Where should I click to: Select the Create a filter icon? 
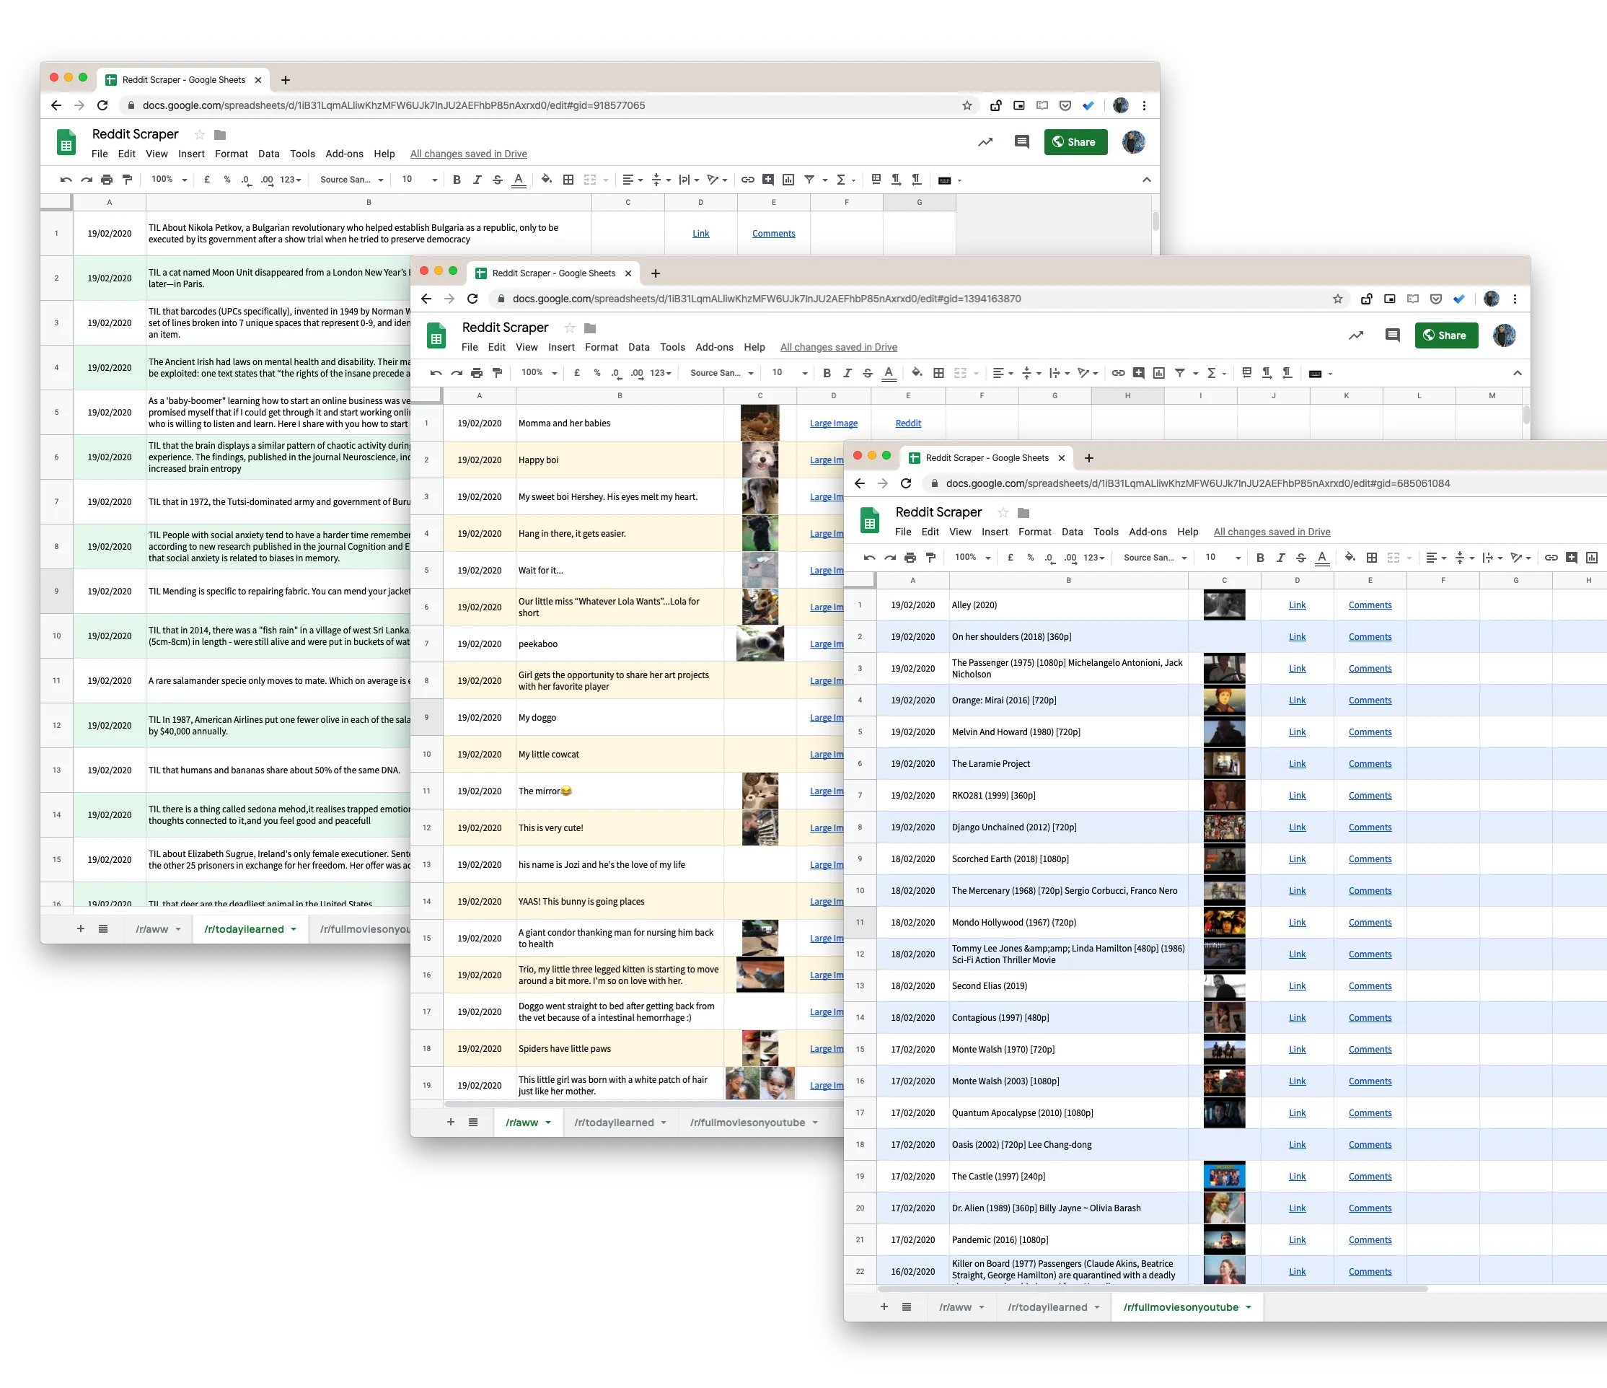coord(1180,372)
